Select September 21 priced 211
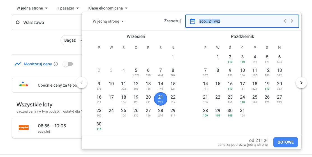Image resolution: width=312 pixels, height=157 pixels. click(x=161, y=99)
